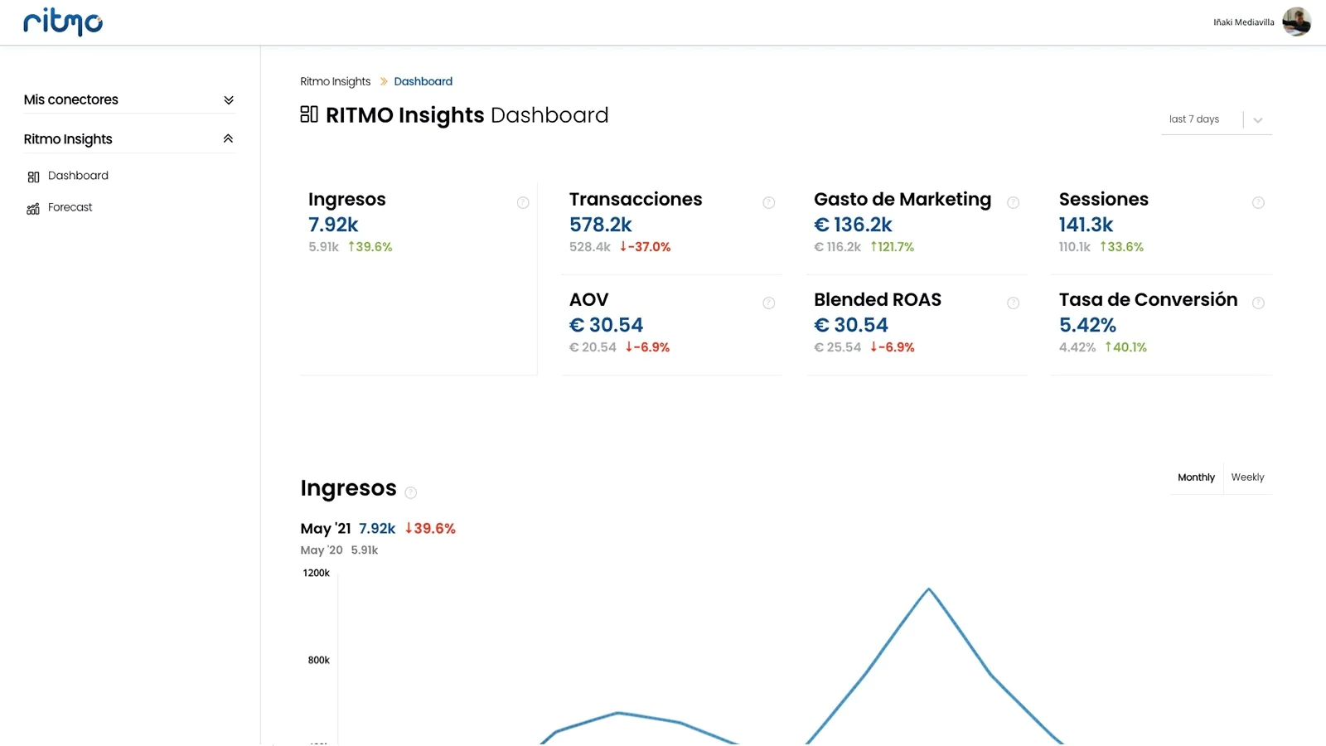
Task: Click help icon next to Ingresos chart title
Action: point(410,492)
